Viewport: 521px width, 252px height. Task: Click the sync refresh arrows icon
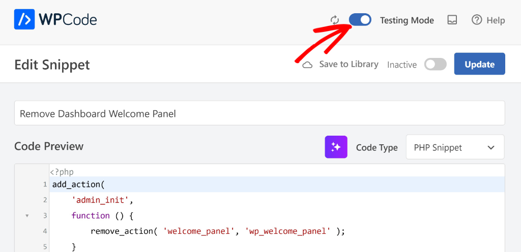tap(335, 20)
